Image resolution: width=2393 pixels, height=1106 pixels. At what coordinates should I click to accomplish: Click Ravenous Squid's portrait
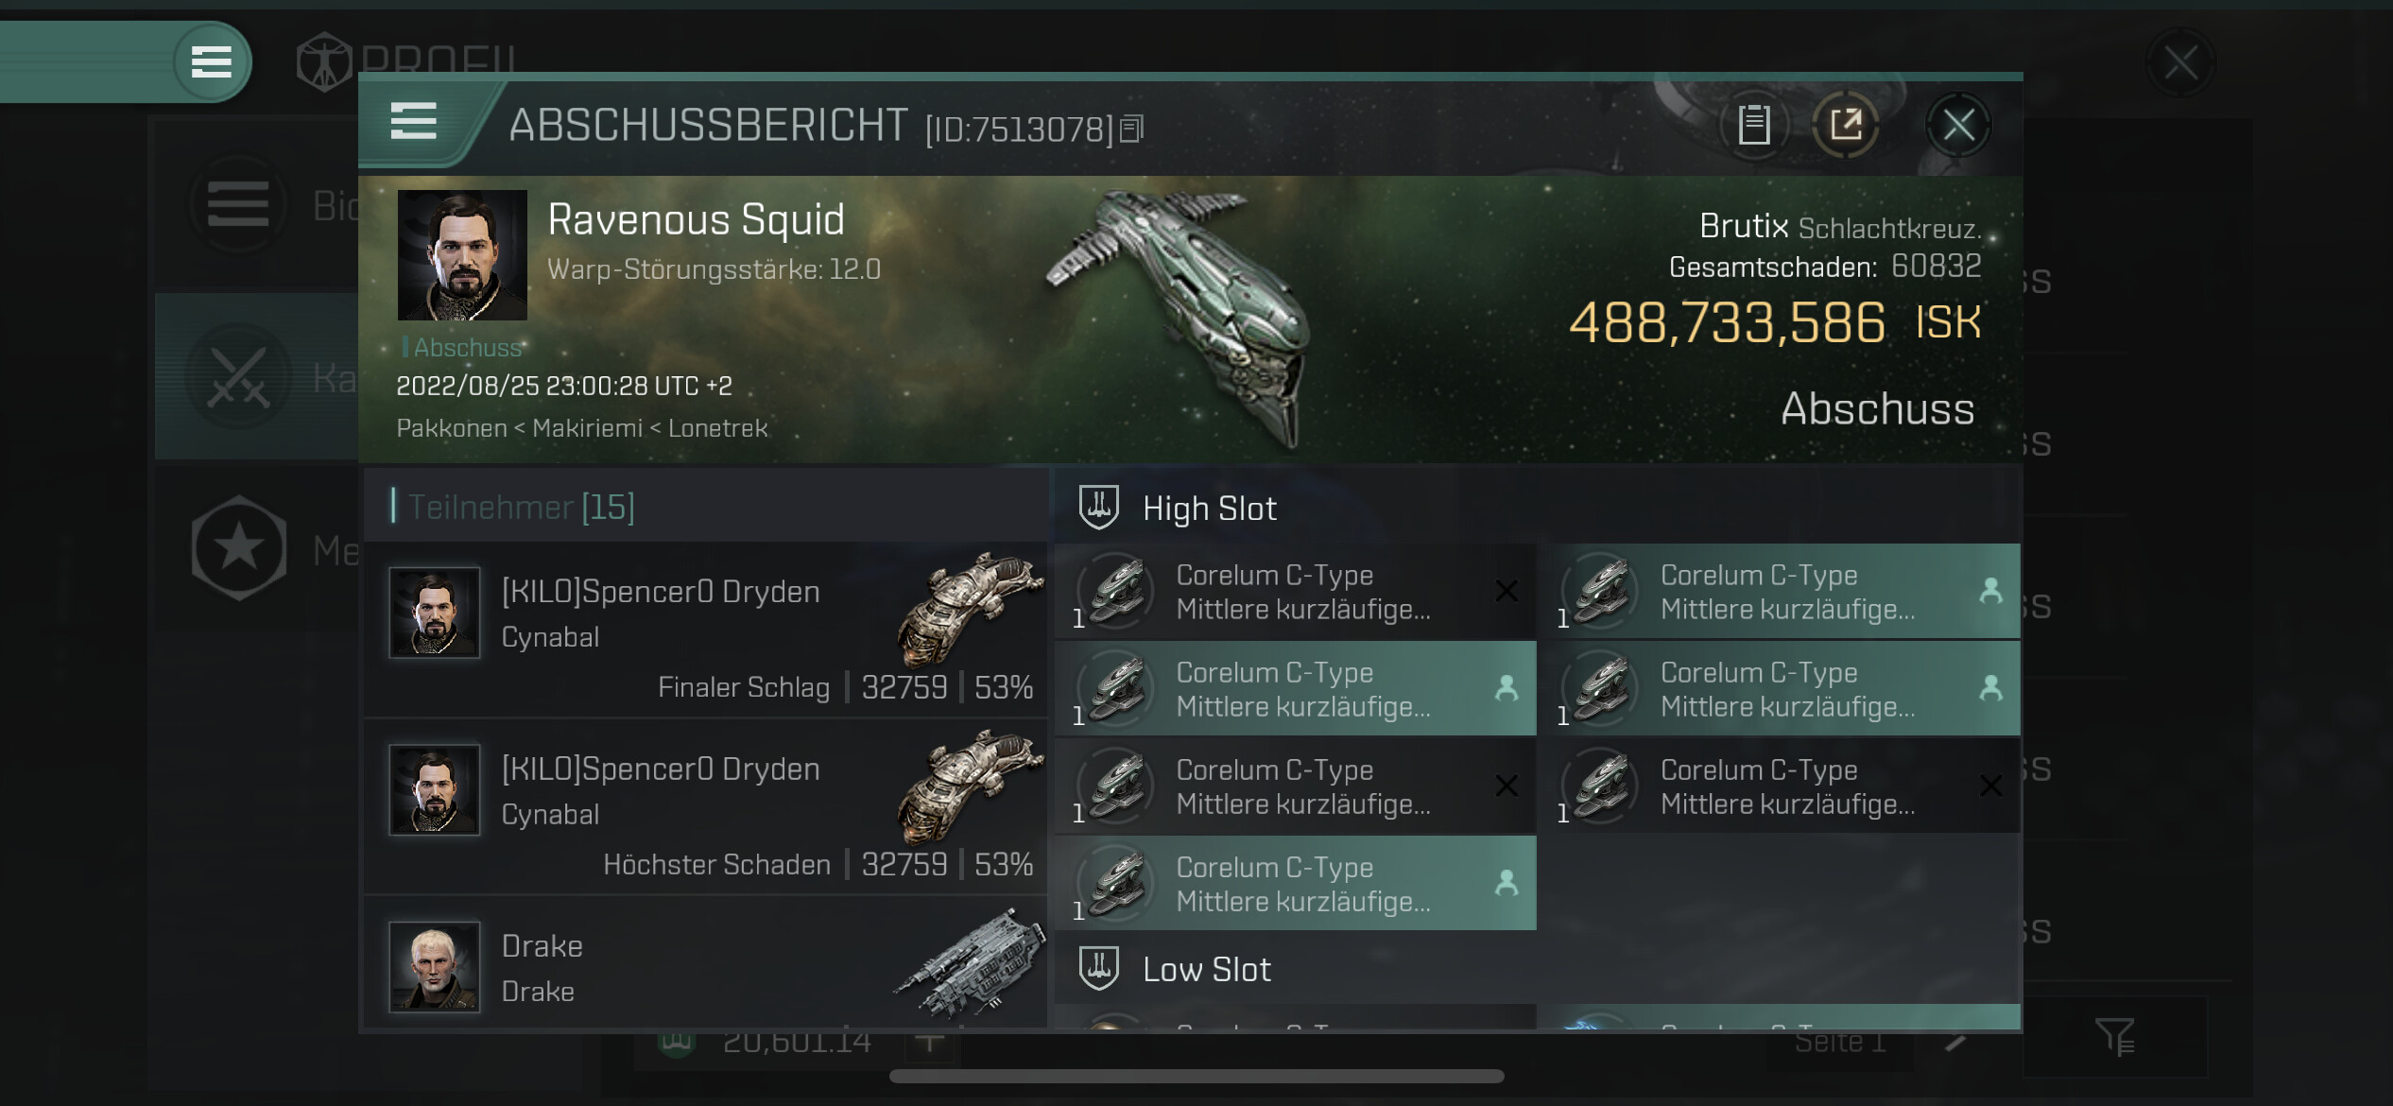462,255
